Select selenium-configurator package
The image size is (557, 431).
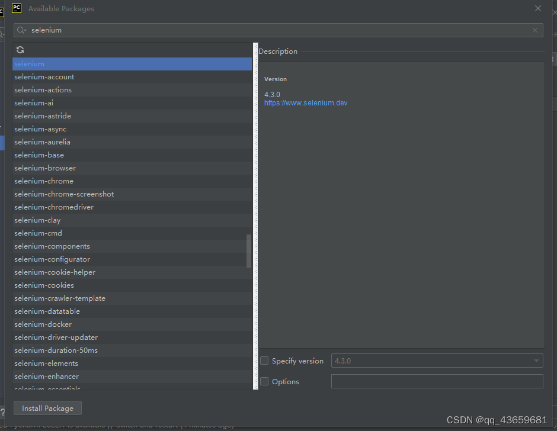coord(132,259)
